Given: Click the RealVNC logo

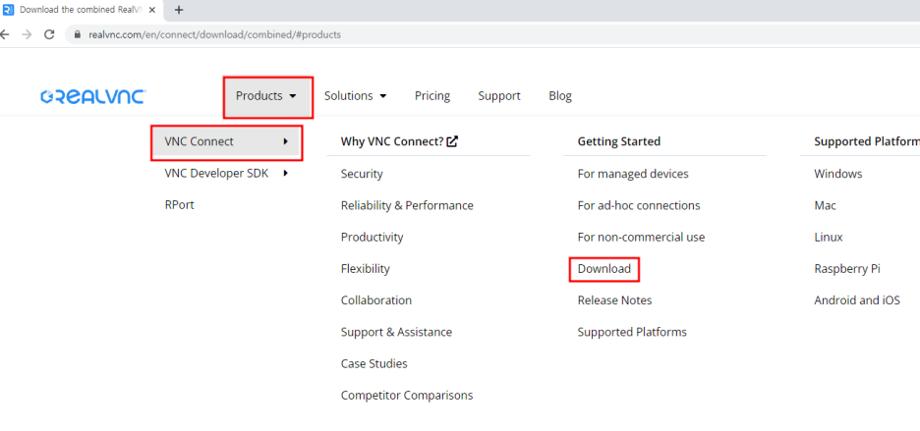Looking at the screenshot, I should tap(93, 97).
